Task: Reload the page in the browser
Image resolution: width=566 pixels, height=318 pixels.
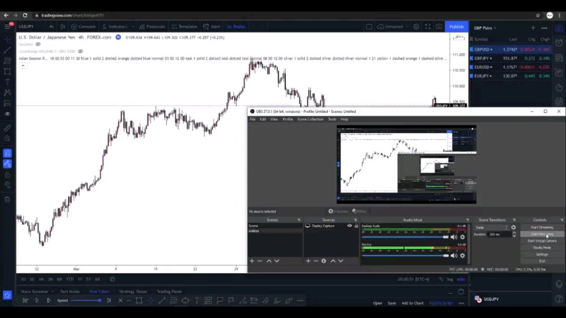Action: point(25,15)
